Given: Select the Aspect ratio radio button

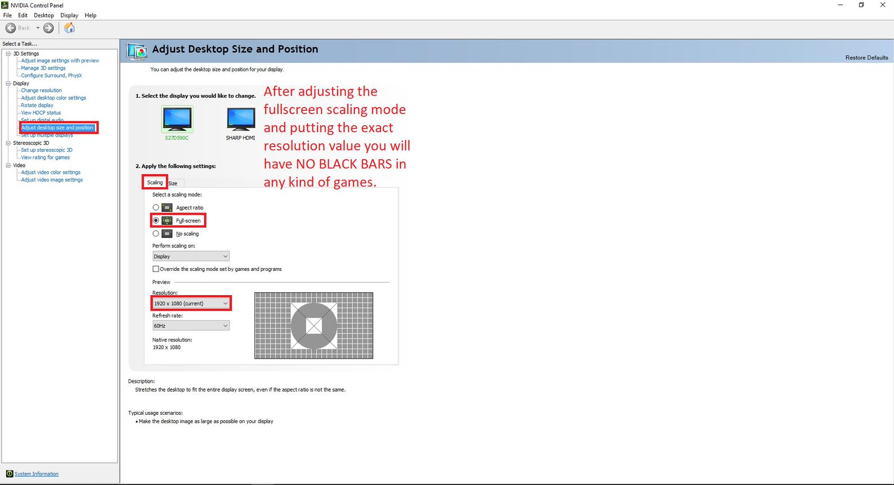Looking at the screenshot, I should [156, 207].
